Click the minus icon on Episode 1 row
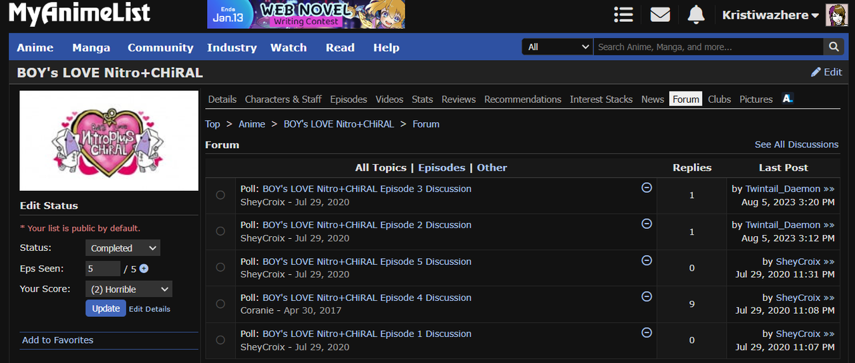The height and width of the screenshot is (363, 855). (647, 332)
